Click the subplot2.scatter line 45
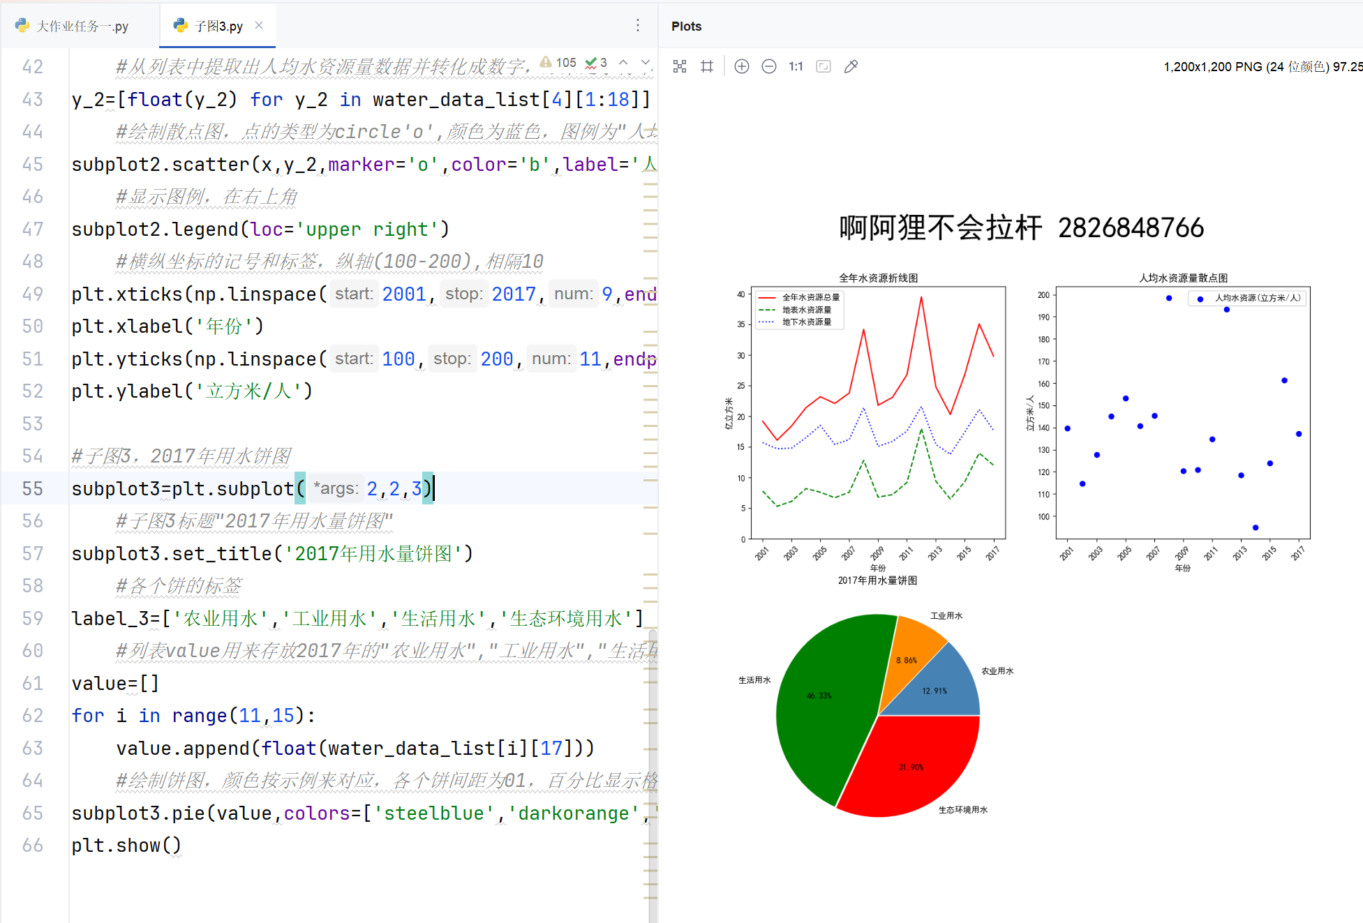Viewport: 1363px width, 923px height. click(x=364, y=164)
